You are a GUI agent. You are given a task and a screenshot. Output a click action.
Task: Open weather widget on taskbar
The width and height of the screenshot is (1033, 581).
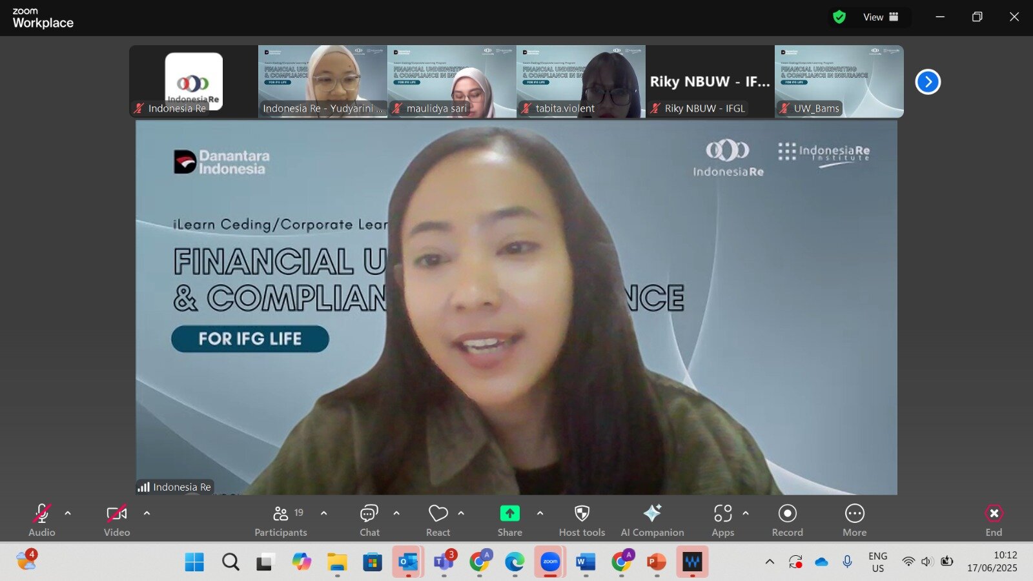coord(26,560)
